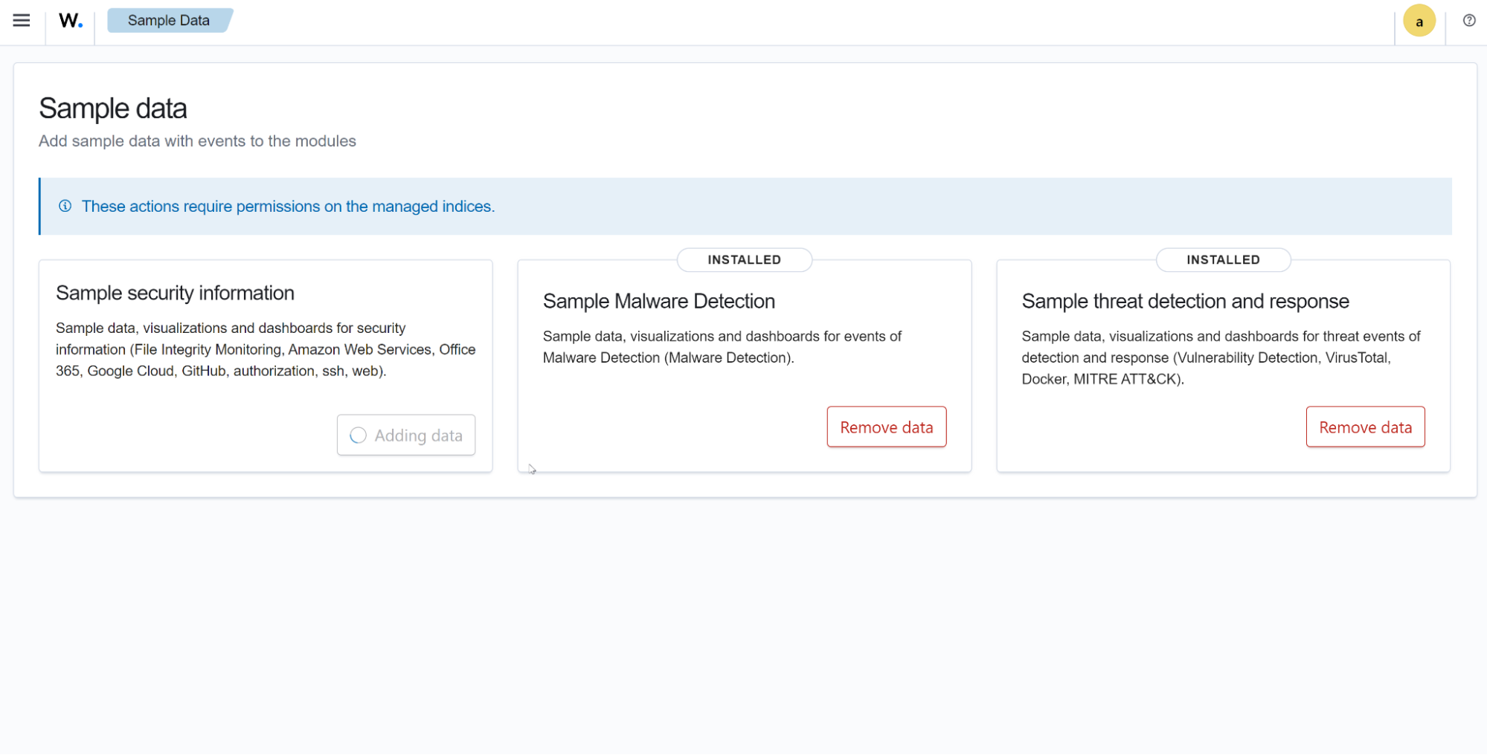Click the Sample Malware Detection card title
Screen dimensions: 1487x755
(x=659, y=301)
